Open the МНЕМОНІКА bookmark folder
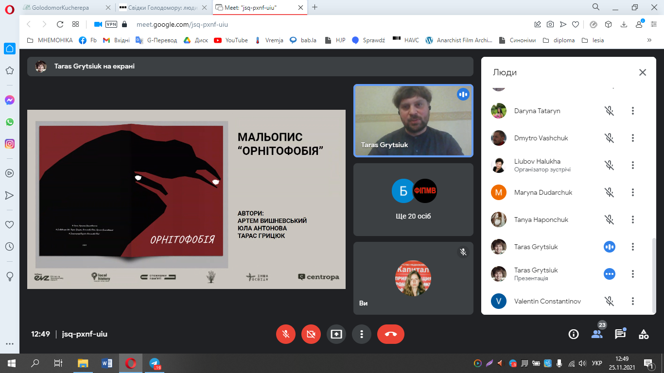Screen dimensions: 664x373 (50, 40)
